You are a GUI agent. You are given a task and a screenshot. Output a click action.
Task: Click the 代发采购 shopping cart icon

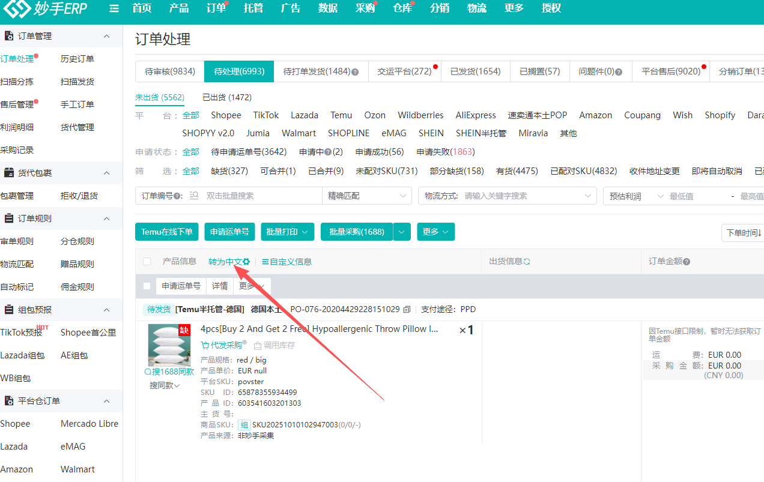[x=205, y=345]
